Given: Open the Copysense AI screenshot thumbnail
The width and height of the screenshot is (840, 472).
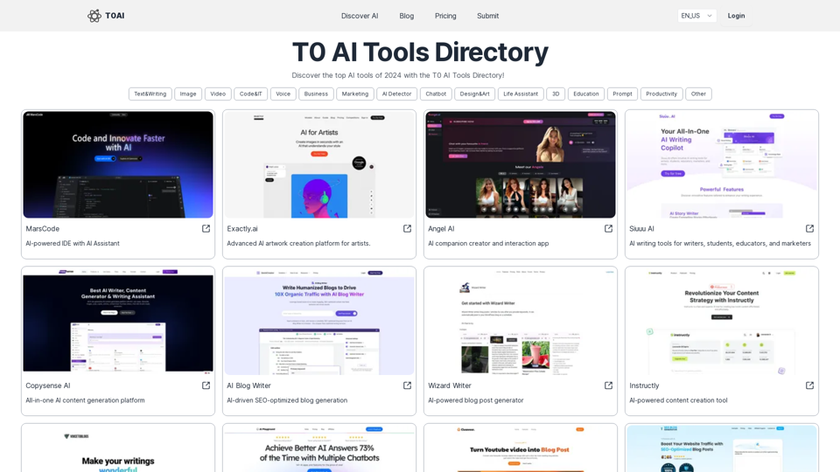Looking at the screenshot, I should coord(118,321).
